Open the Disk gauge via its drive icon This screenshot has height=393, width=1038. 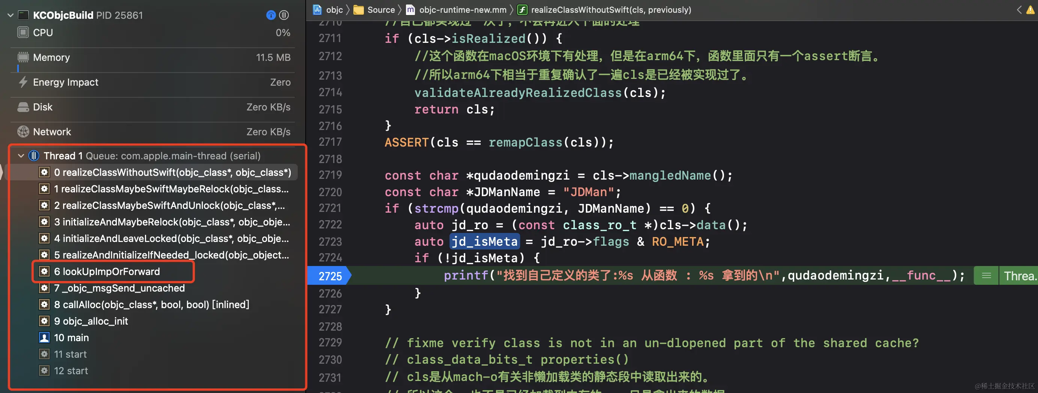[x=23, y=107]
